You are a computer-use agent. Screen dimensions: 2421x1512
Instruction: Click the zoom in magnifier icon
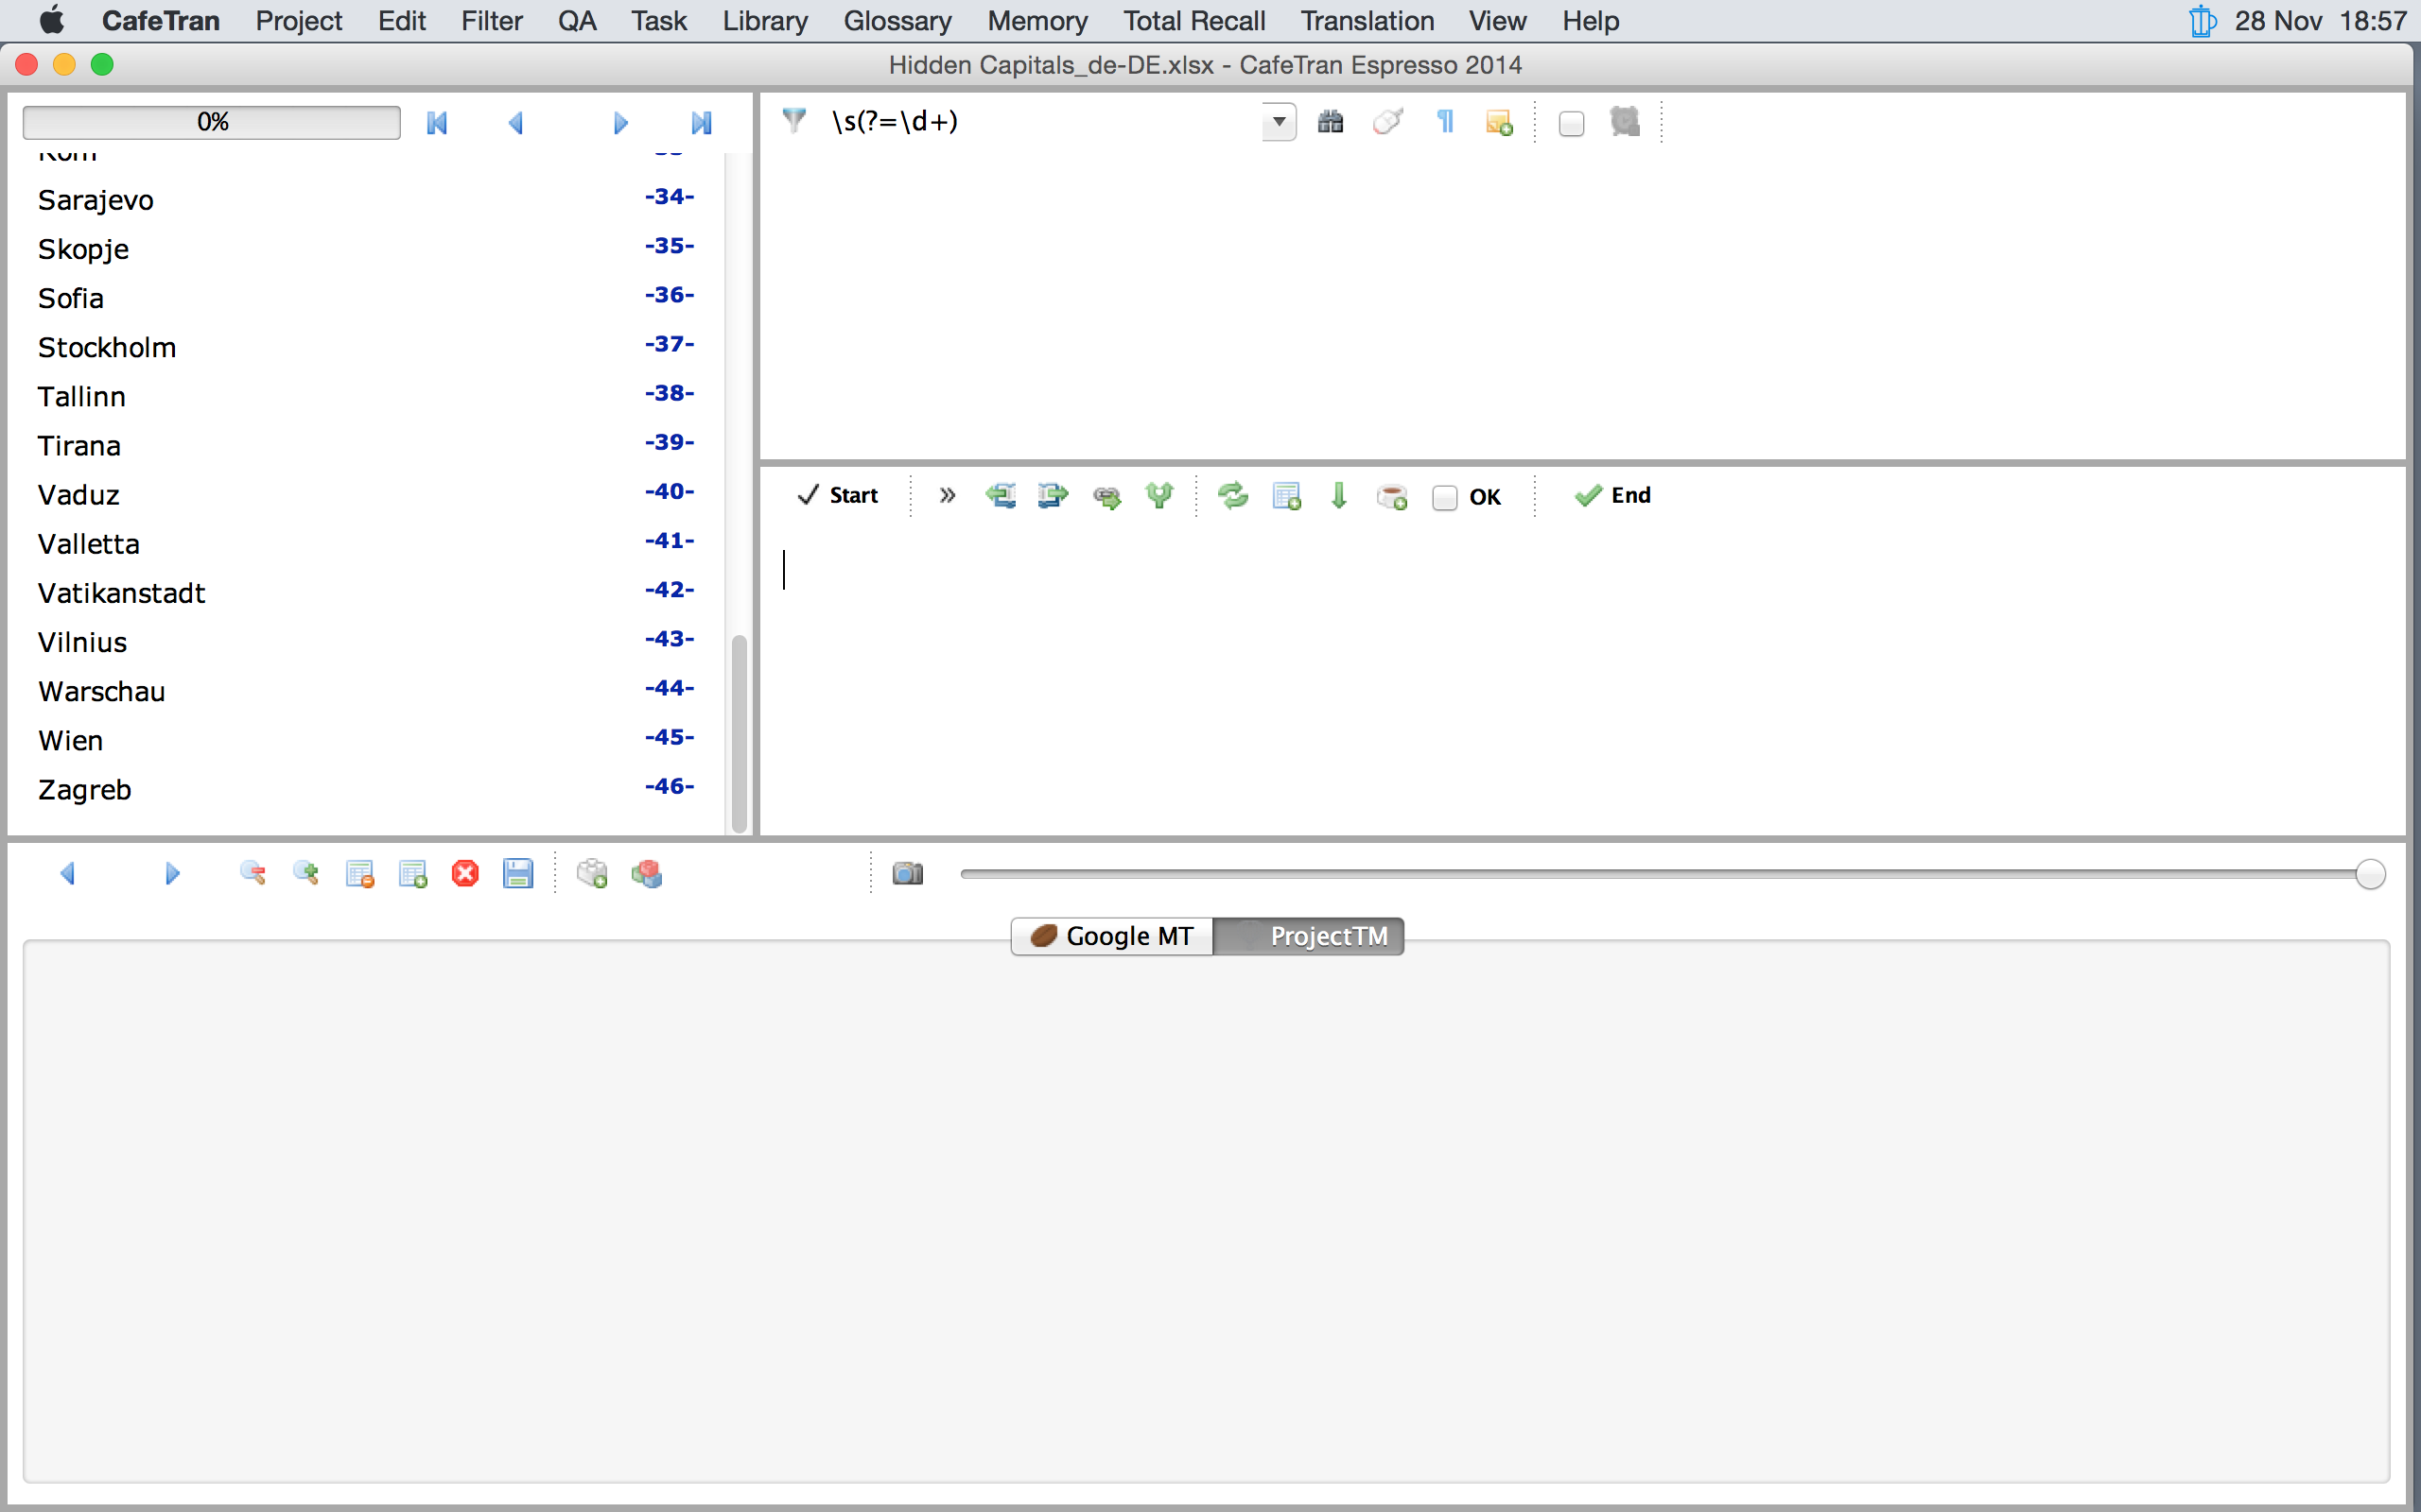[x=305, y=873]
